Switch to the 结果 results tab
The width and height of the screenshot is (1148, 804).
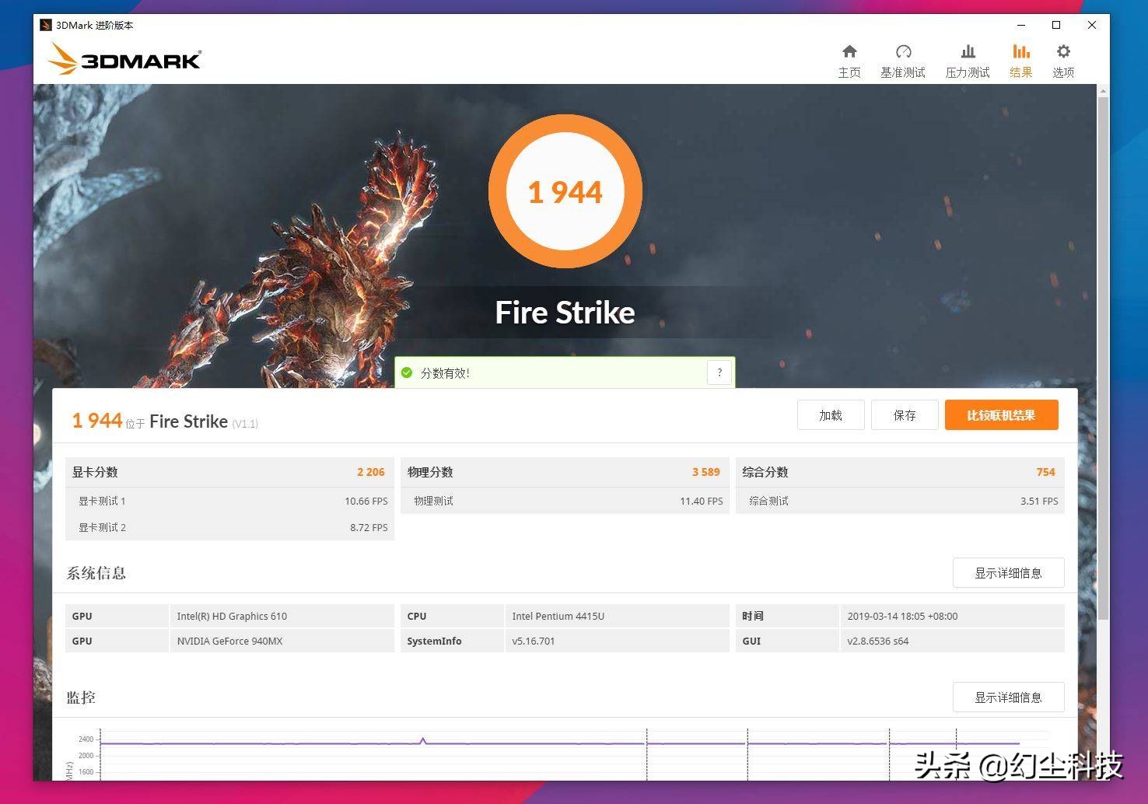[x=1020, y=60]
